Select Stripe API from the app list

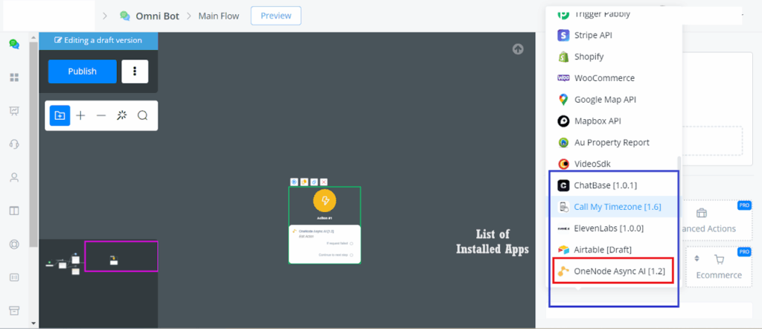pyautogui.click(x=593, y=35)
